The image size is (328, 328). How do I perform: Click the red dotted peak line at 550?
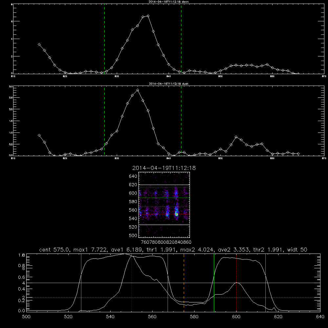(132, 282)
